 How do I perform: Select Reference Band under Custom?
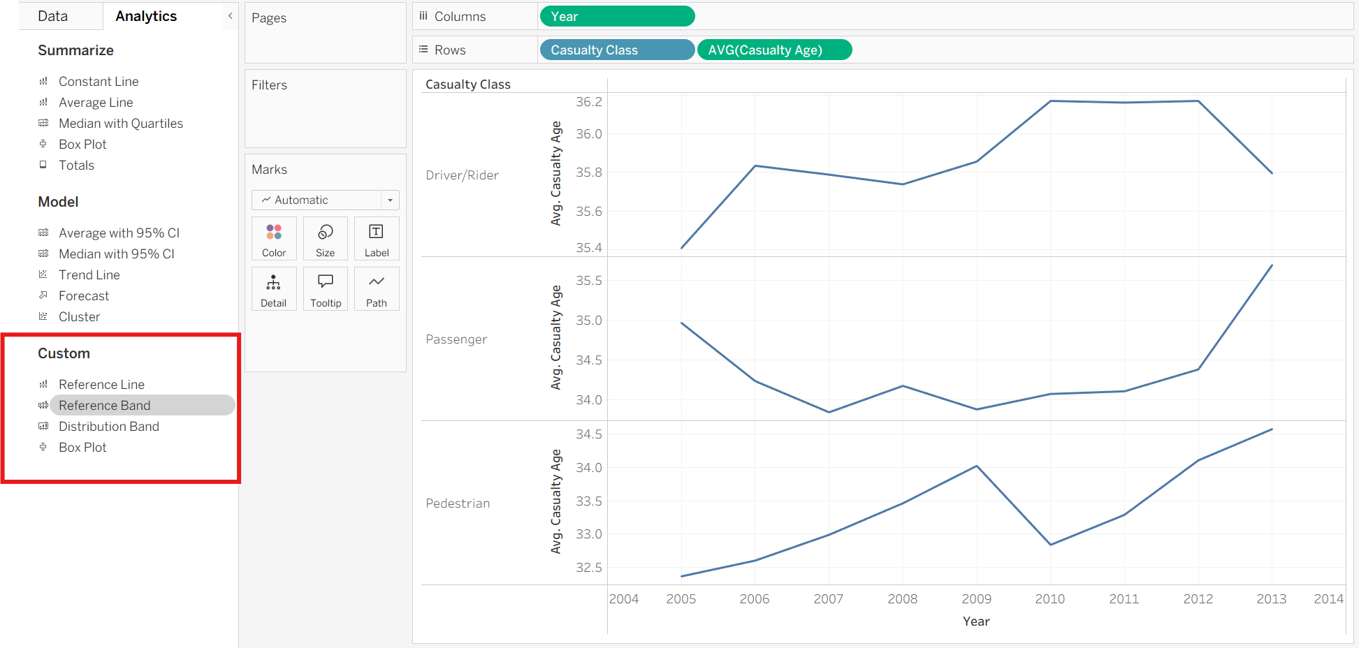[x=105, y=405]
